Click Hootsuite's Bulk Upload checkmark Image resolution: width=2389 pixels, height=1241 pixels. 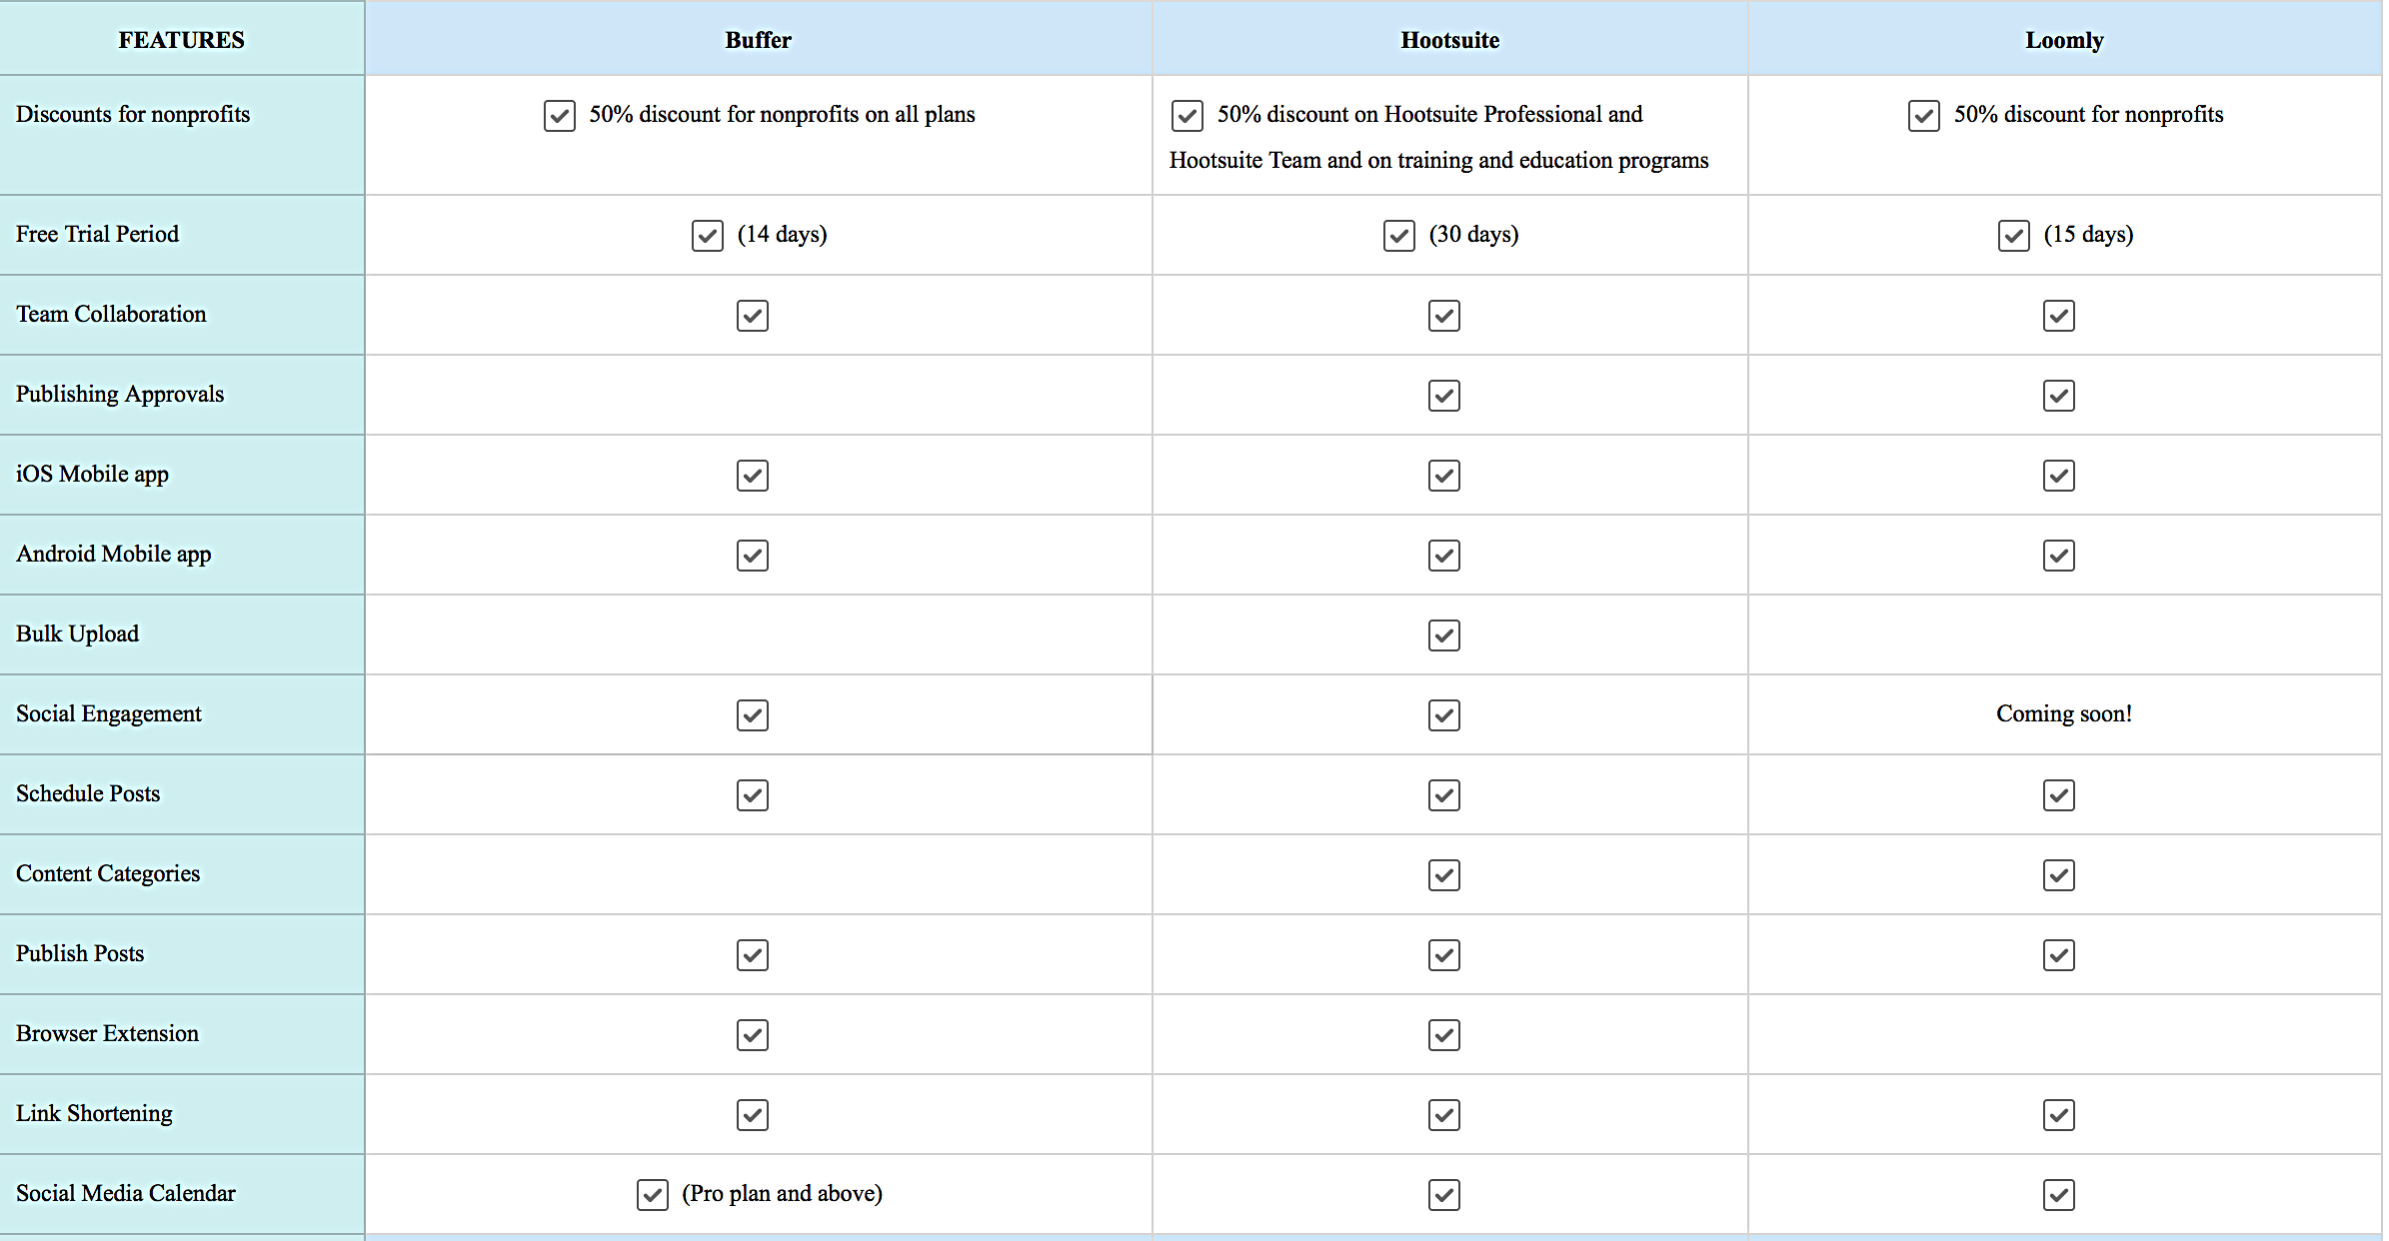point(1444,635)
